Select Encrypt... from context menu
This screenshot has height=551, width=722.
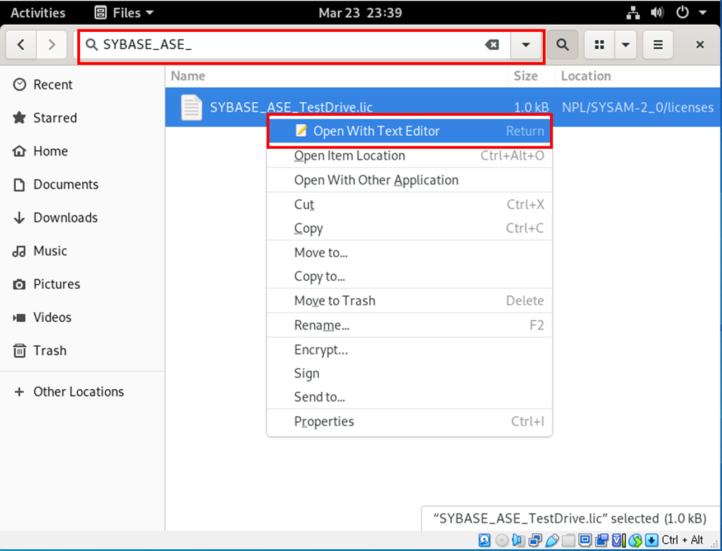(x=409, y=350)
